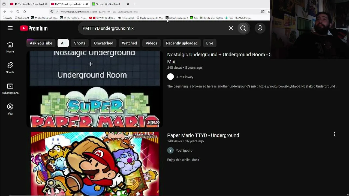Click the "The beginning is broken" description text
The width and height of the screenshot is (349, 196).
point(252,86)
